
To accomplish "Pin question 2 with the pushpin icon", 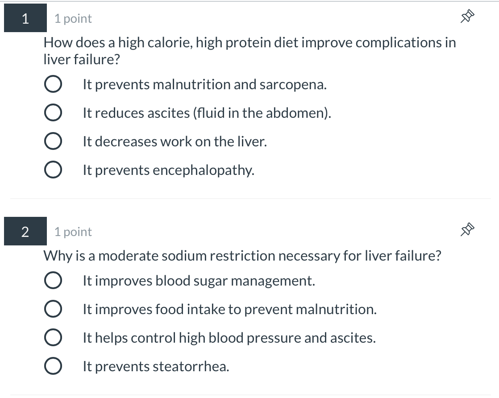I will [466, 231].
